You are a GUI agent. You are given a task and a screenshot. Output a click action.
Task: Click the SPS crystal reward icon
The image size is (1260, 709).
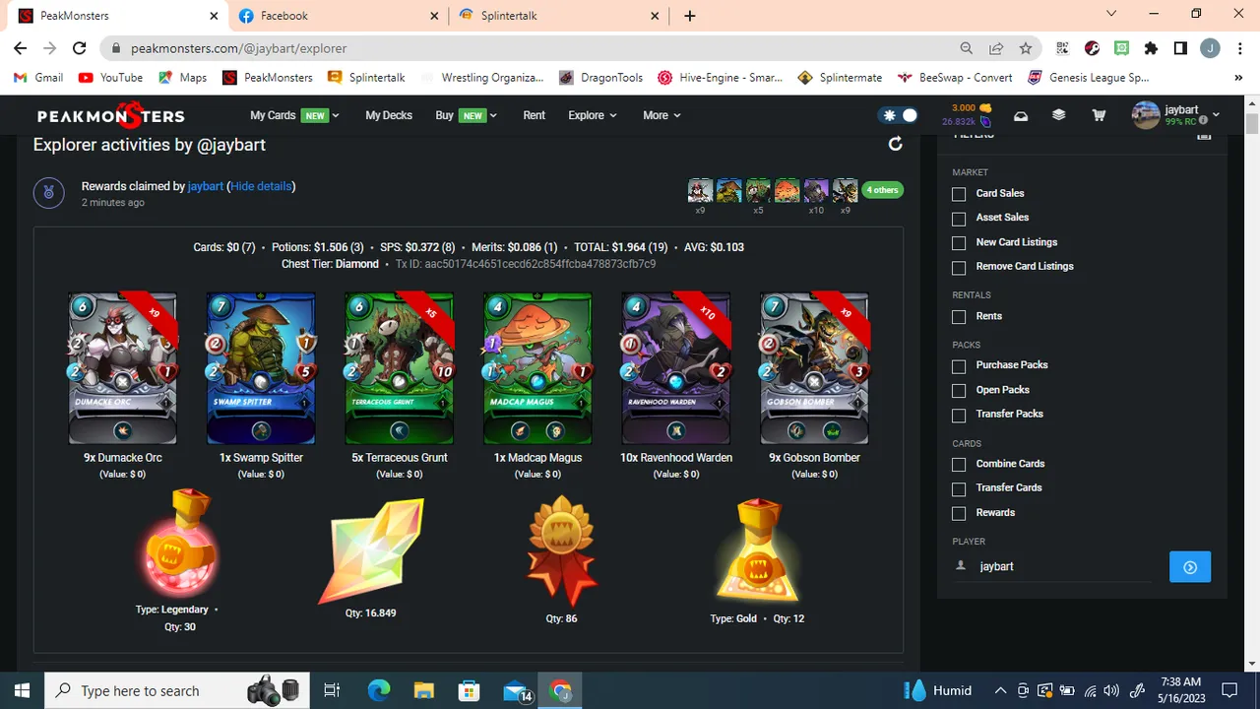(x=372, y=549)
